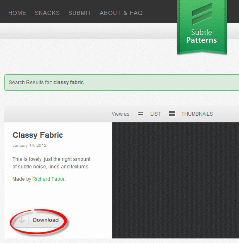Open the Classy Fabric title
The height and width of the screenshot is (243, 239).
38,135
